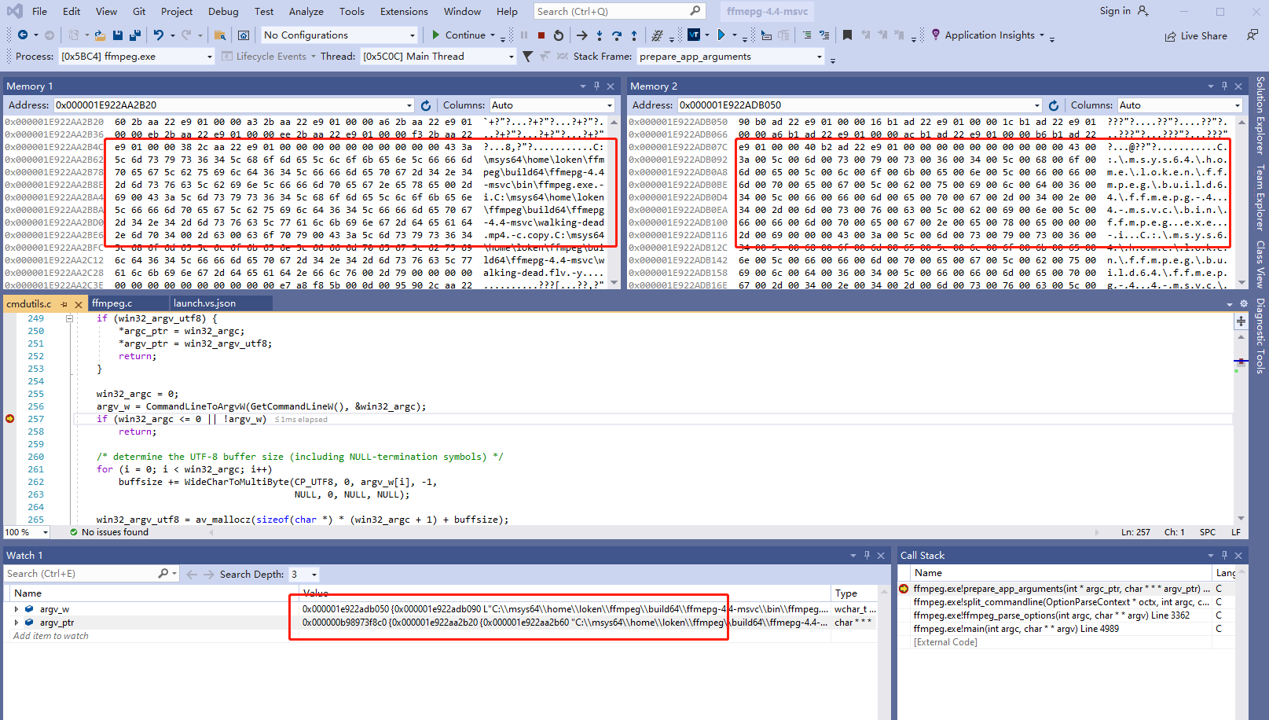Click the Save All toolbar icon
Viewport: 1269px width, 720px height.
pyautogui.click(x=135, y=35)
